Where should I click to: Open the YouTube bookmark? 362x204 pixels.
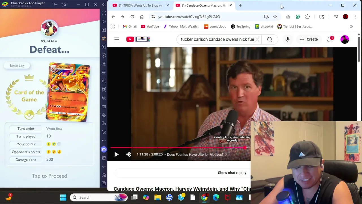(x=150, y=27)
